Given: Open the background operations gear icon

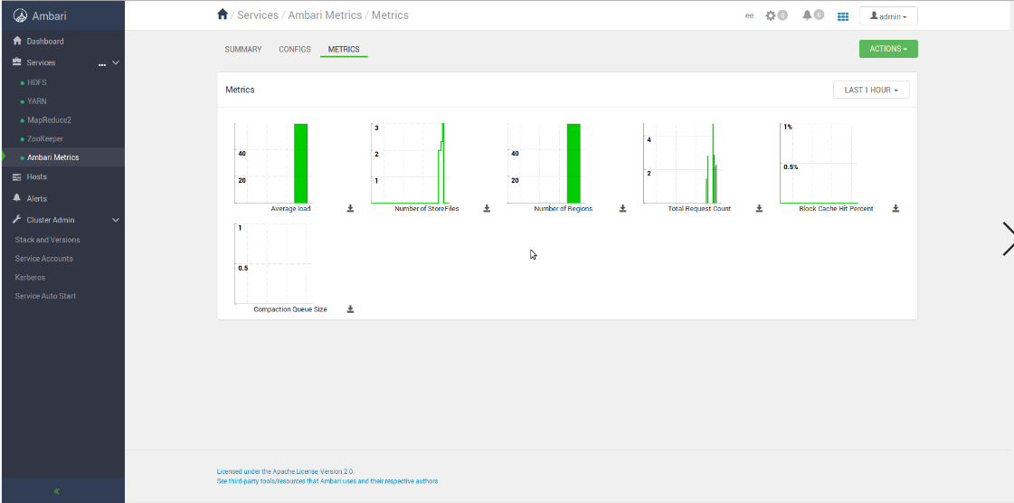Looking at the screenshot, I should [770, 15].
